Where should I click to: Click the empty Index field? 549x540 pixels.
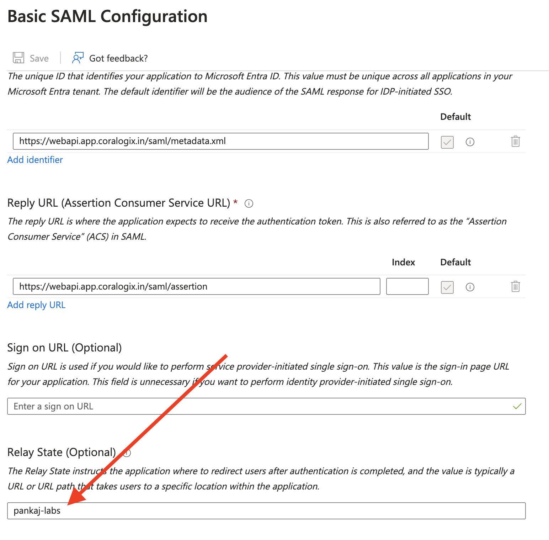click(407, 286)
